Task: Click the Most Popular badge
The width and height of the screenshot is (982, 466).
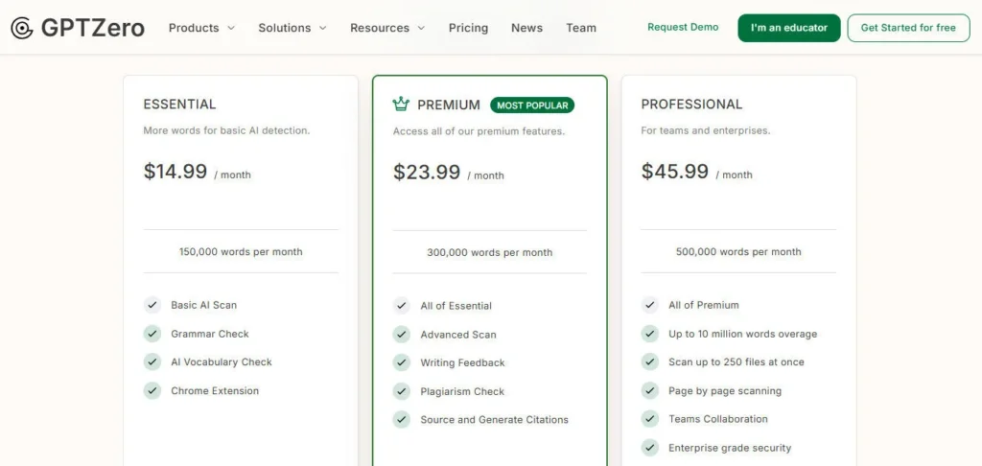Action: pos(532,105)
